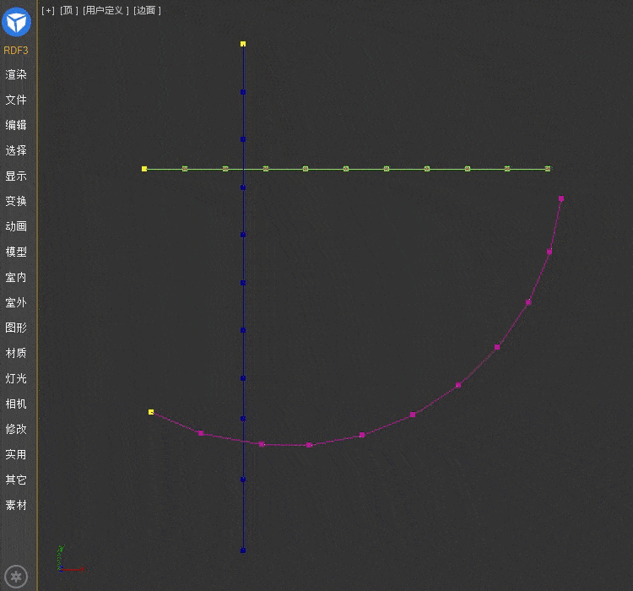Select yellow top vertex of blue vertical spline
Image resolution: width=633 pixels, height=591 pixels.
pyautogui.click(x=243, y=44)
